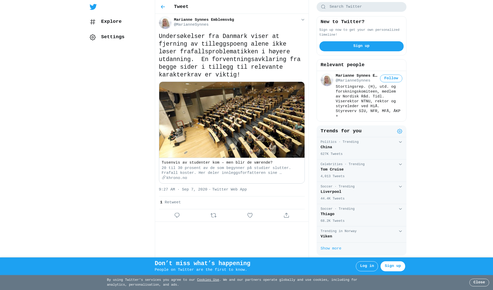Open the lecture hall article image

point(232,120)
